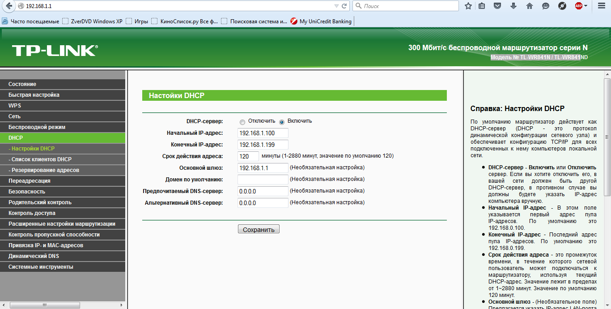Open Расширенные настройки маршрутизации menu

click(63, 224)
